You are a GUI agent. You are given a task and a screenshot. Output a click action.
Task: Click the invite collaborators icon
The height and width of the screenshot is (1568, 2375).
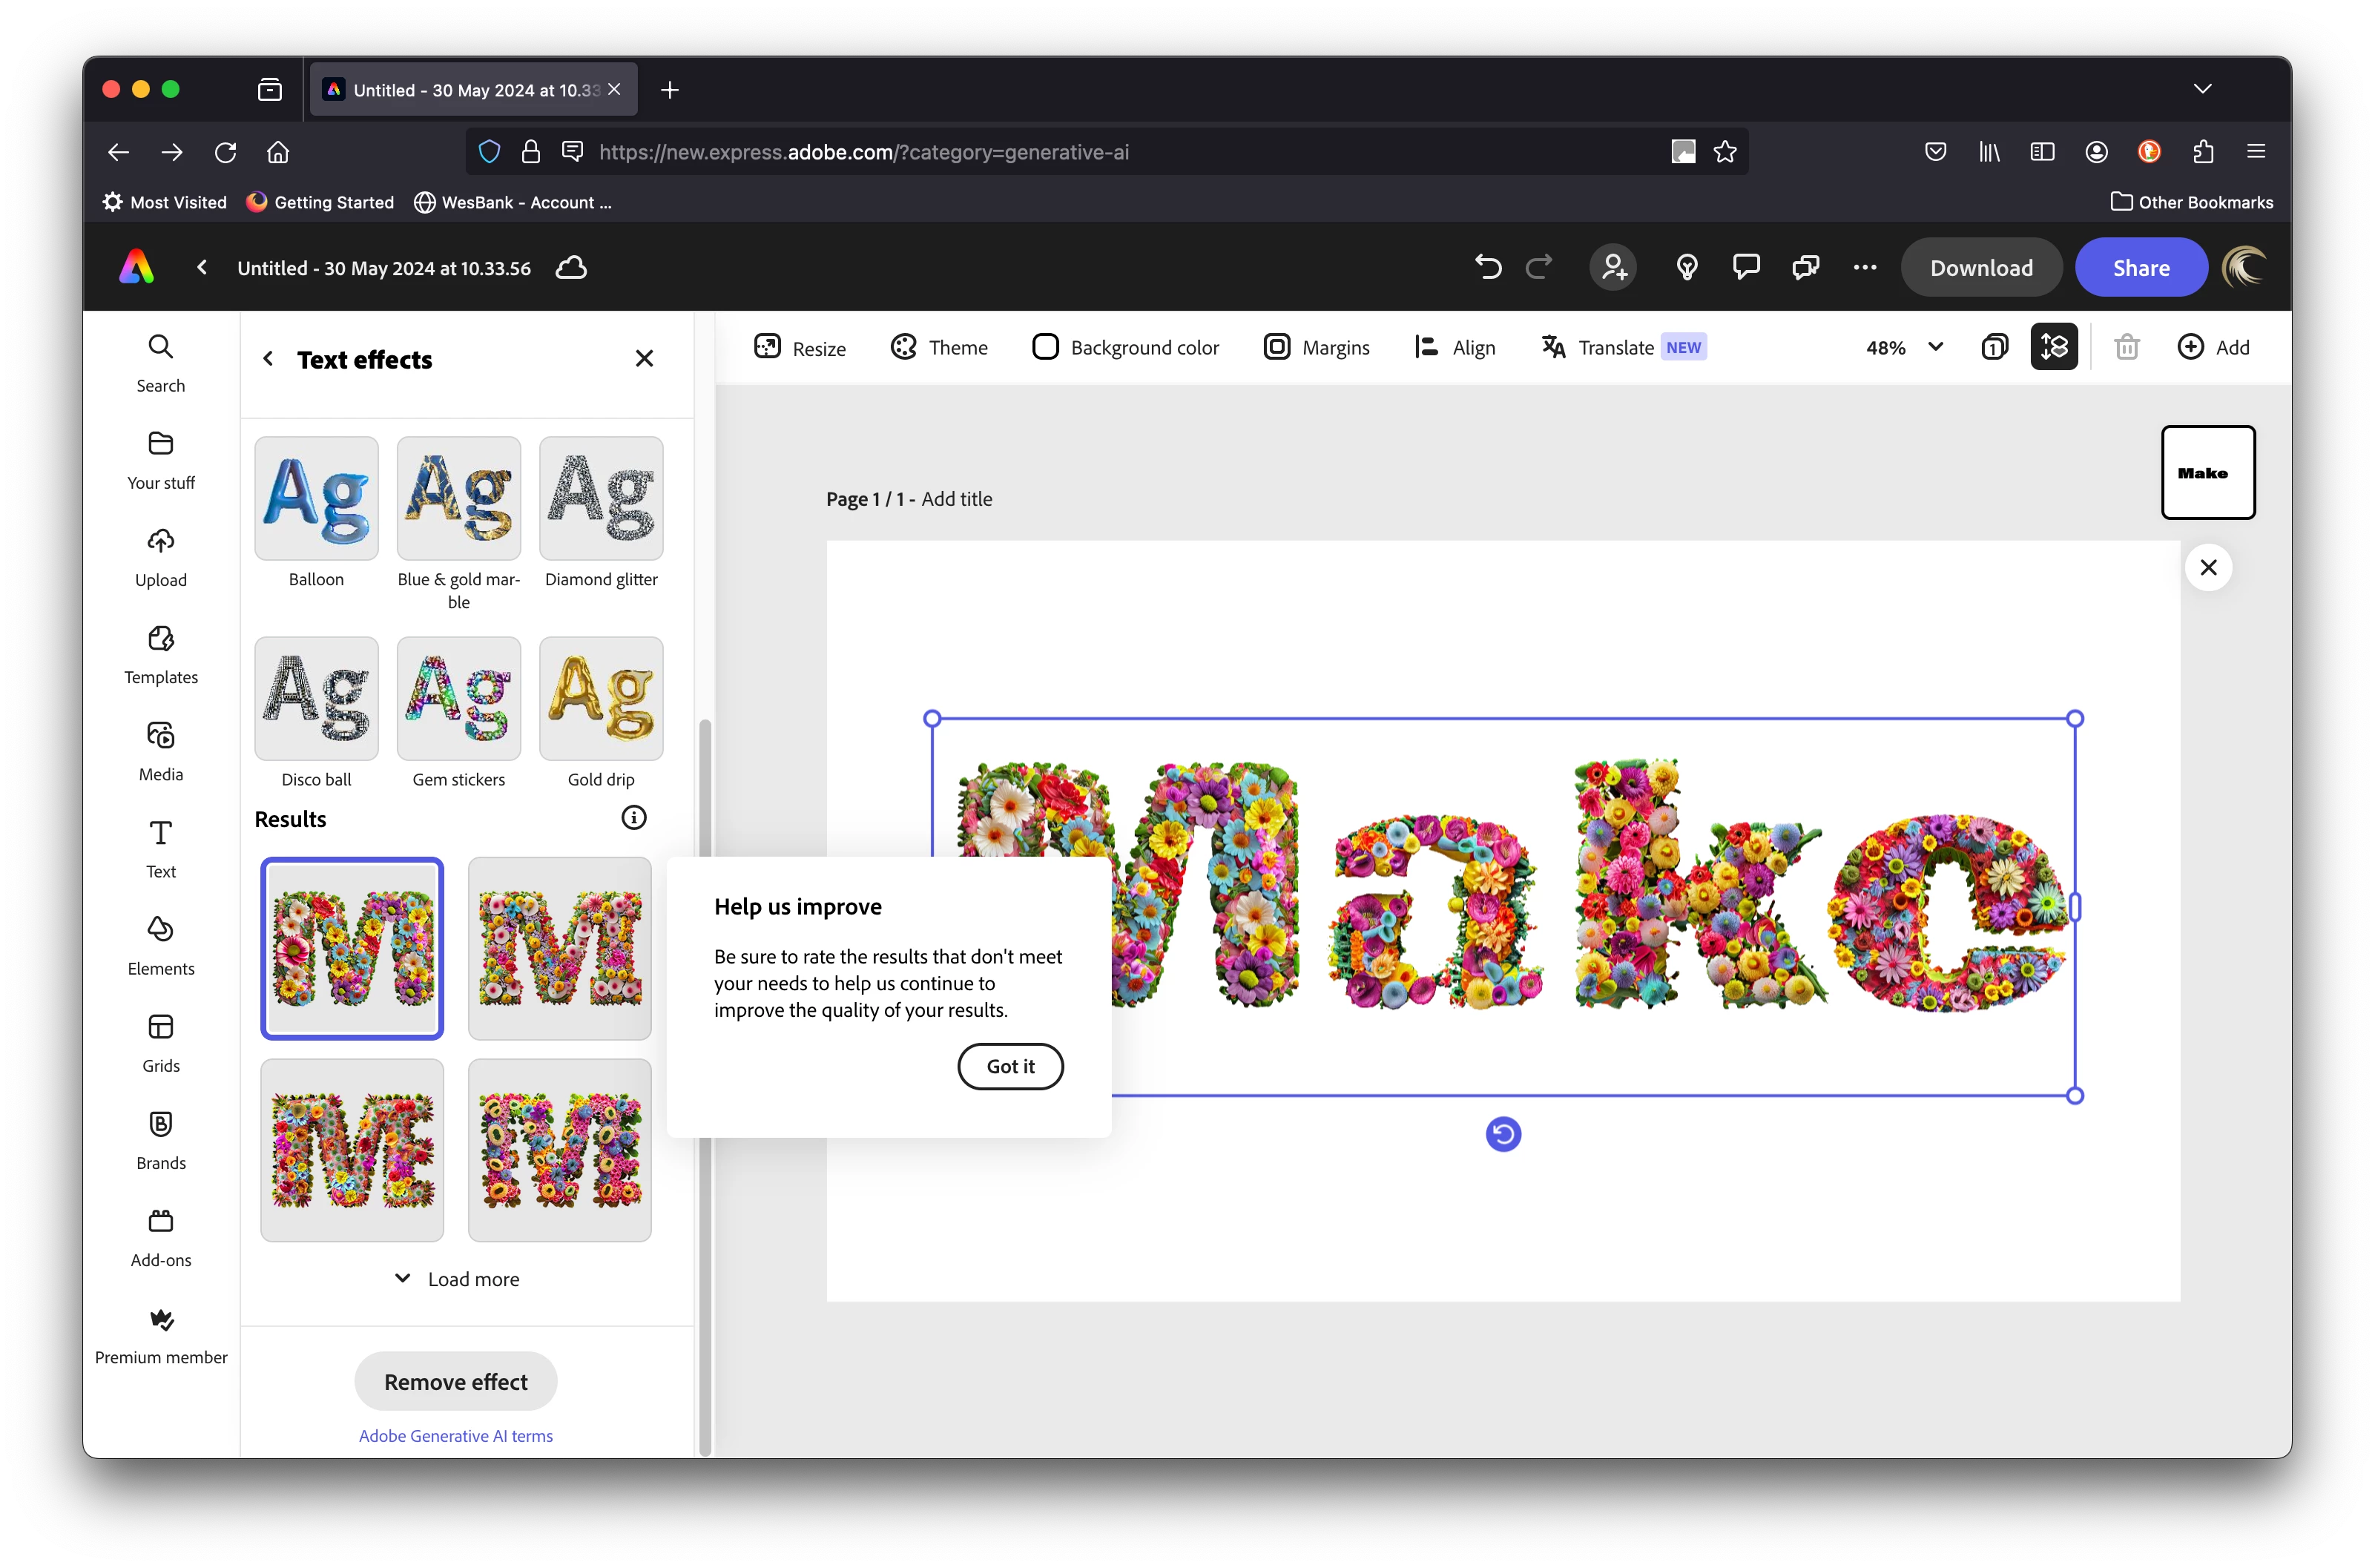1613,267
